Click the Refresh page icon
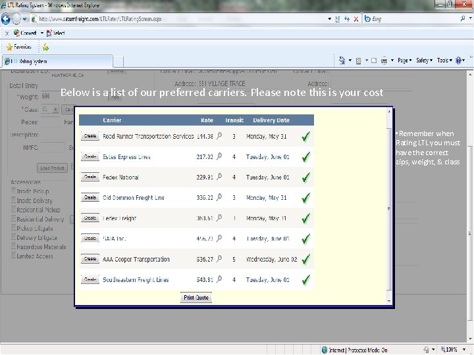 [x=347, y=19]
